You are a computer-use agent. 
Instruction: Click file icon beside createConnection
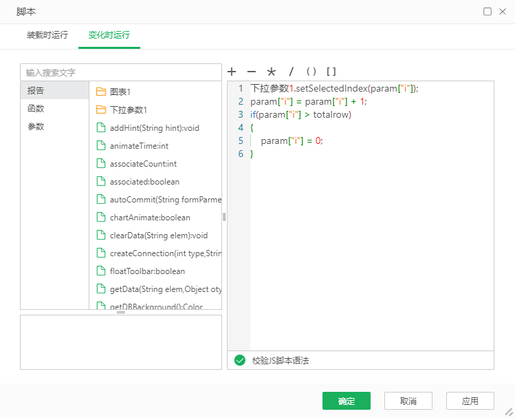pos(101,253)
